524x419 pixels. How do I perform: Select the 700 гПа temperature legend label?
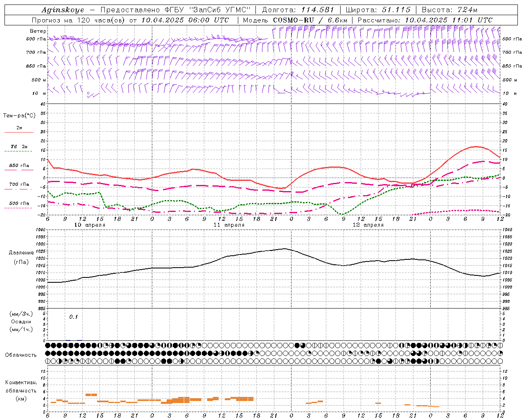(x=19, y=184)
